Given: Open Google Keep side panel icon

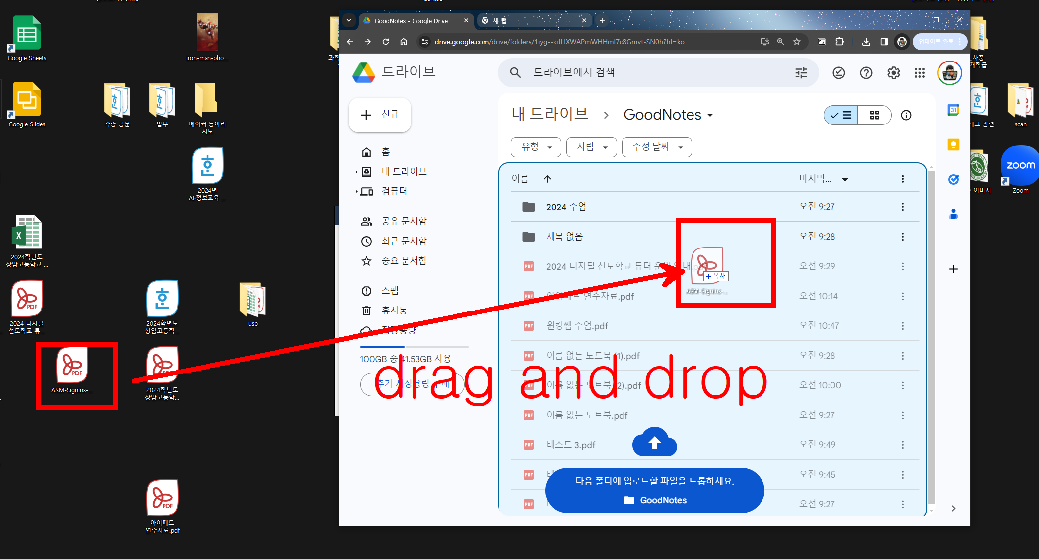Looking at the screenshot, I should [953, 145].
